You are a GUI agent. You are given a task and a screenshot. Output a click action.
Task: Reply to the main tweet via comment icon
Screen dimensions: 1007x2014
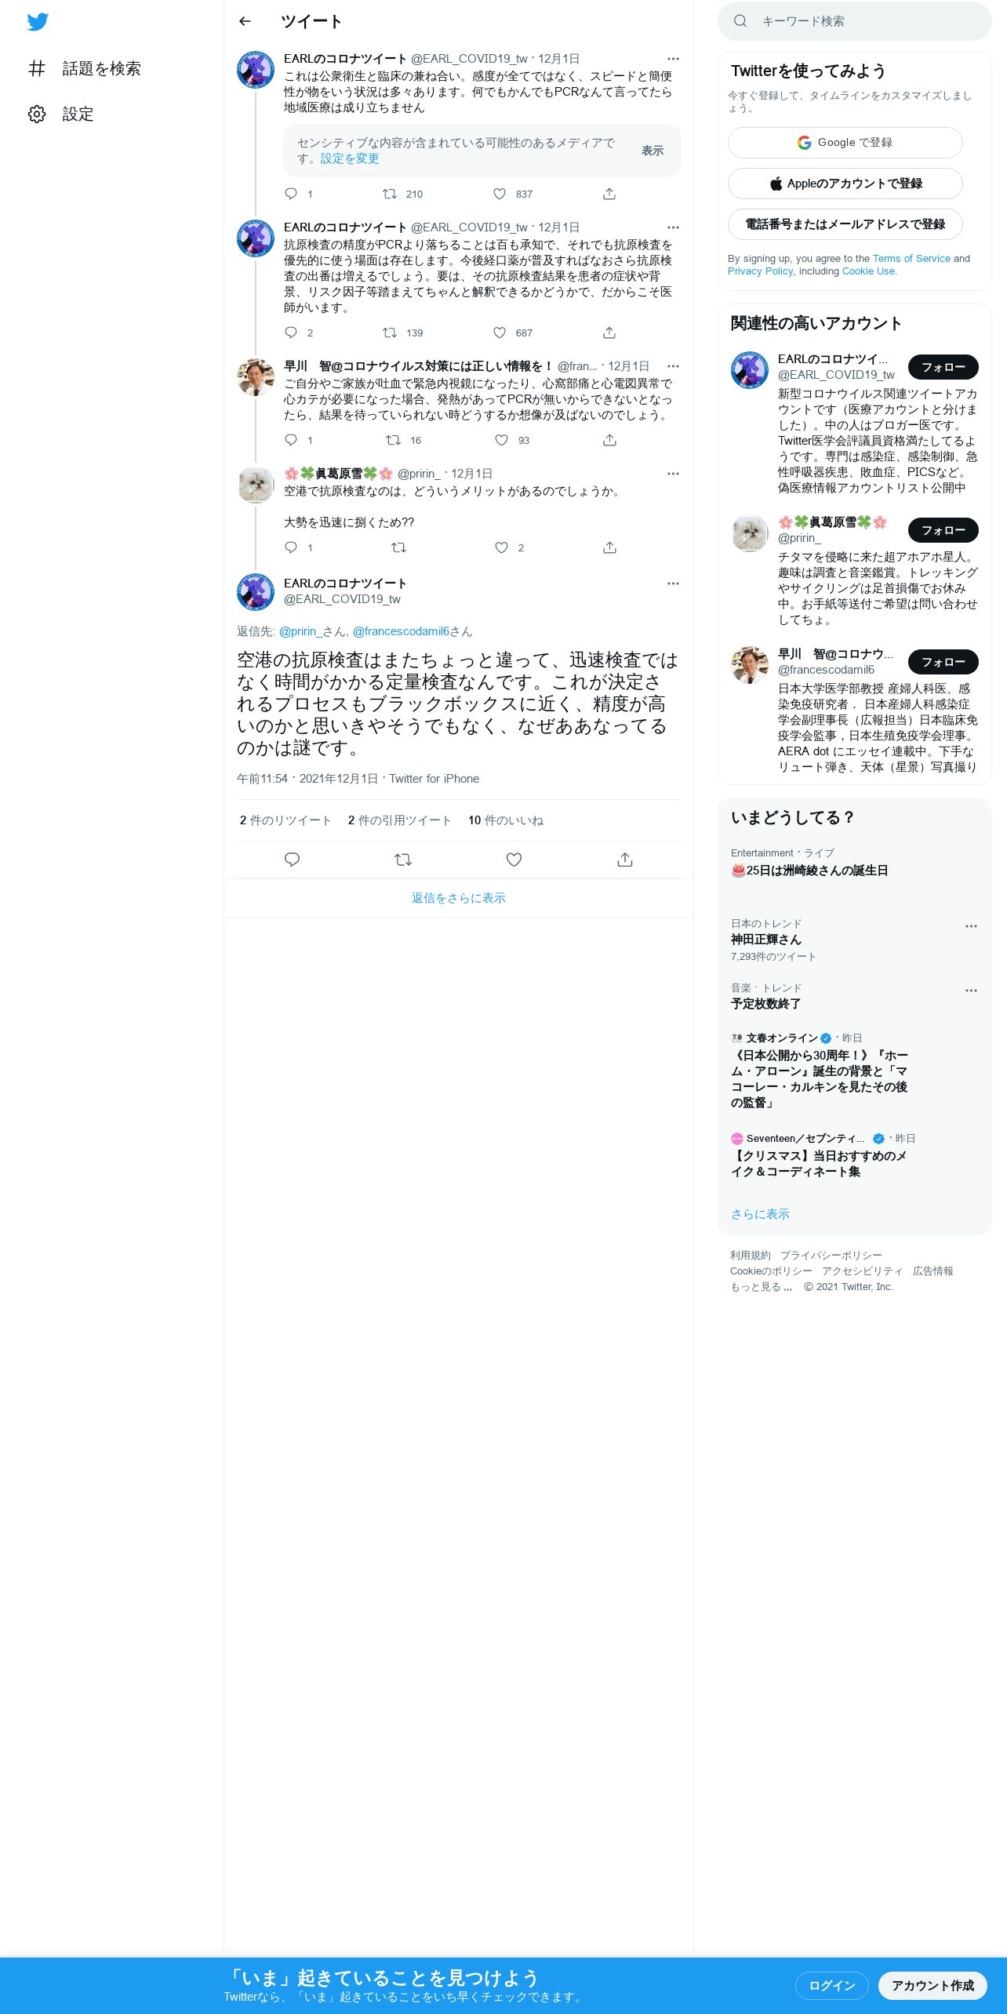(292, 860)
